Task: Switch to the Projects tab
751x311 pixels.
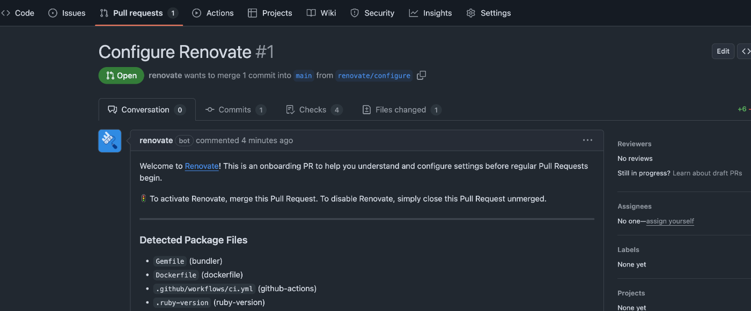Action: (270, 13)
